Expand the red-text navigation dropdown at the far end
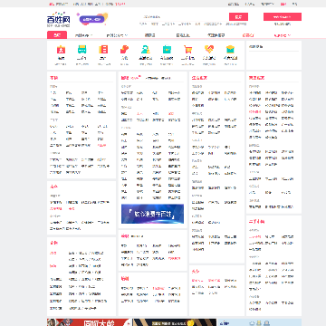This screenshot has width=326, height=326. click(283, 35)
